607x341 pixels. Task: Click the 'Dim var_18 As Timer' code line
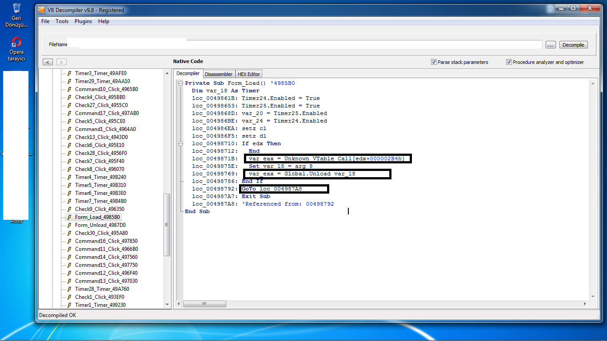tap(226, 91)
